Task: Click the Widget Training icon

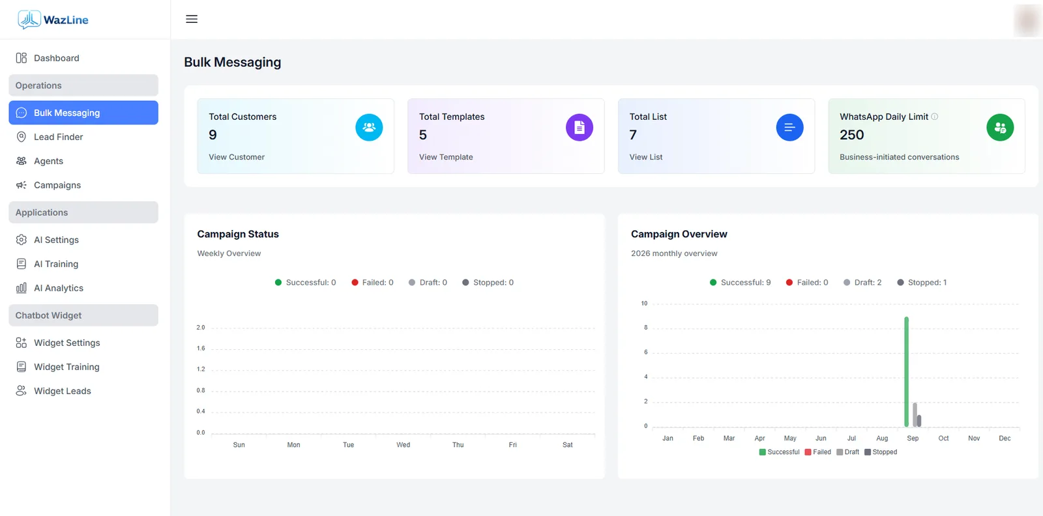Action: point(22,367)
